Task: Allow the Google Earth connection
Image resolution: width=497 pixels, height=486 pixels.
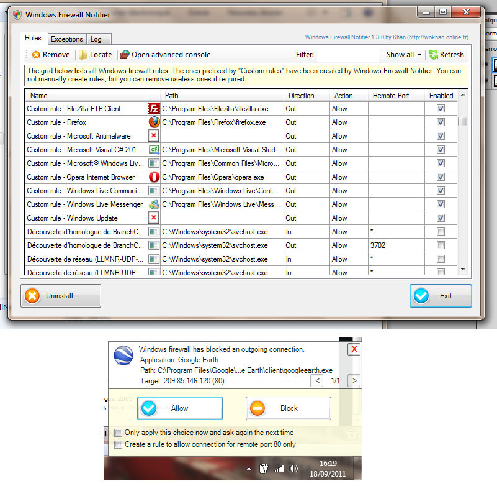Action: (180, 408)
